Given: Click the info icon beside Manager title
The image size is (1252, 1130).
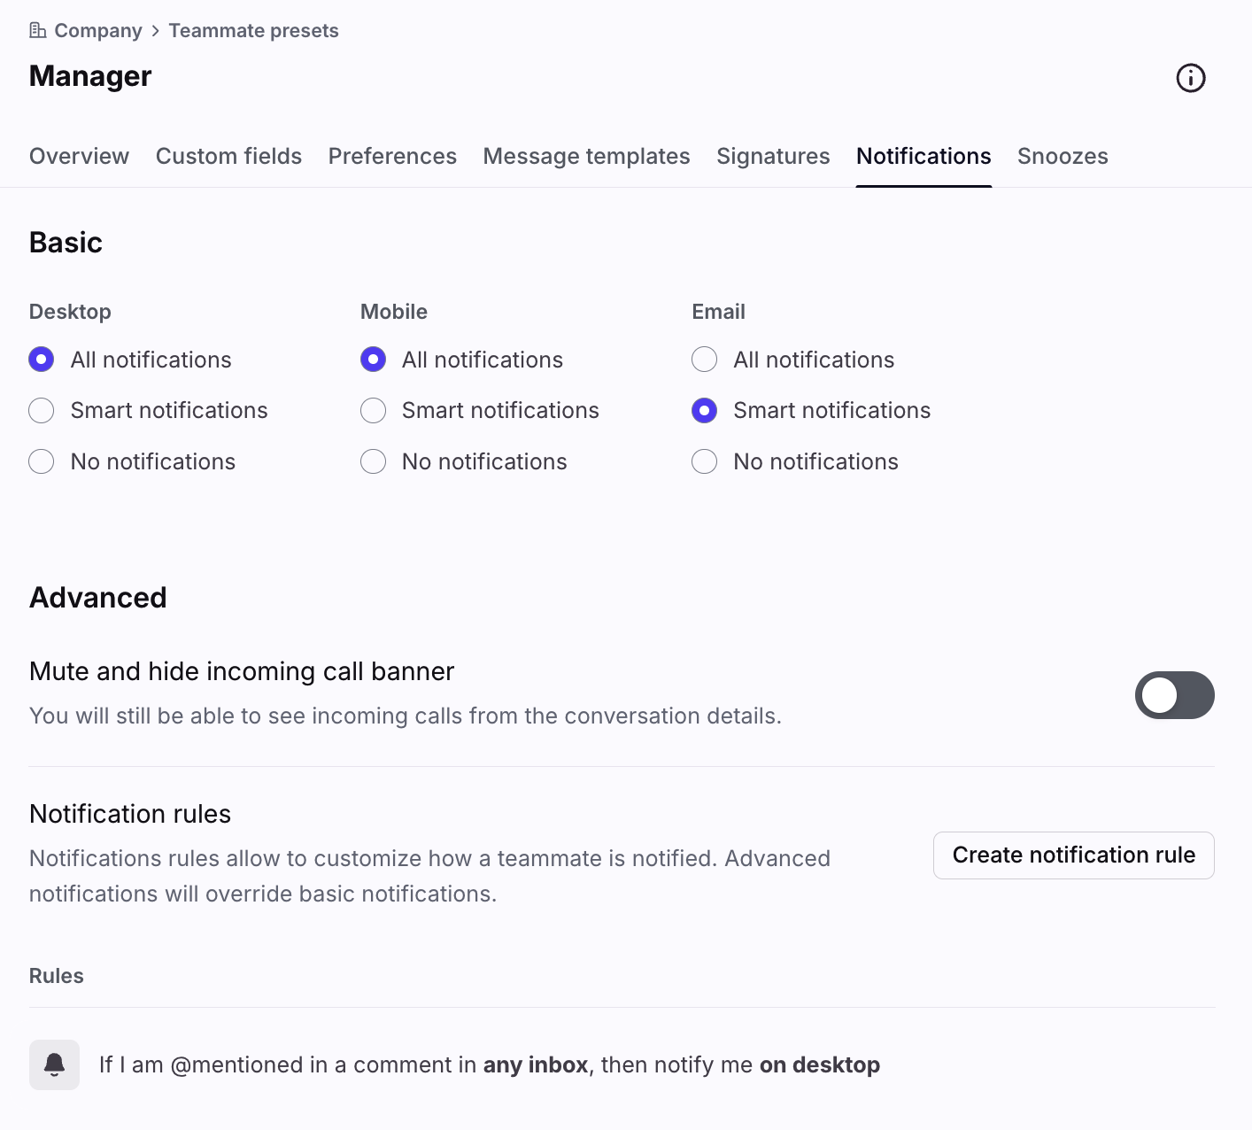Looking at the screenshot, I should coord(1190,78).
